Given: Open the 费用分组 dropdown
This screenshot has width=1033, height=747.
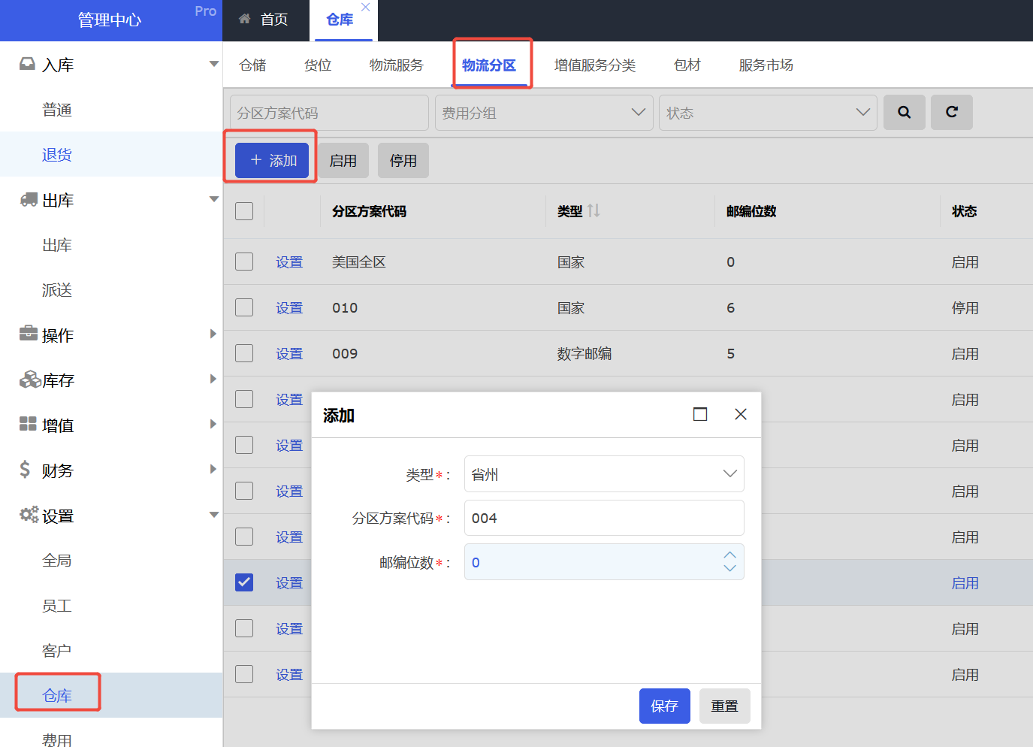Looking at the screenshot, I should point(544,113).
